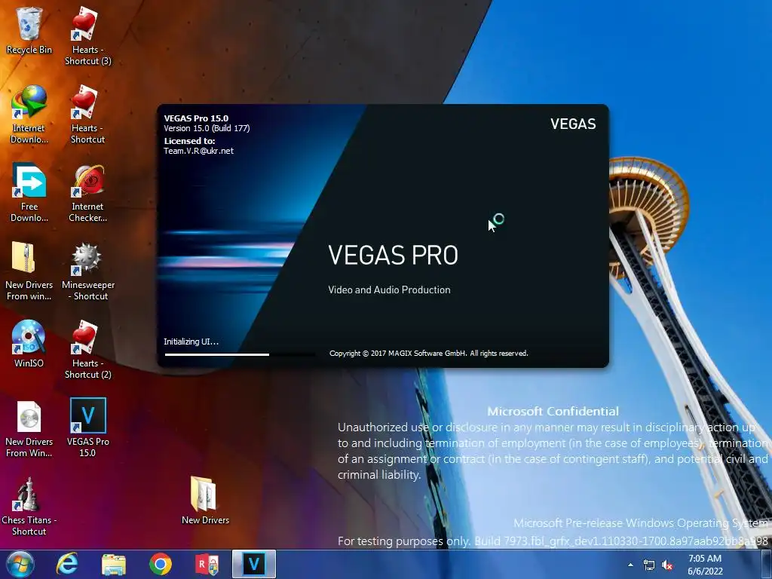772x579 pixels.
Task: Click the 'Team.V.R@ukr.net' license text
Action: pyautogui.click(x=198, y=151)
